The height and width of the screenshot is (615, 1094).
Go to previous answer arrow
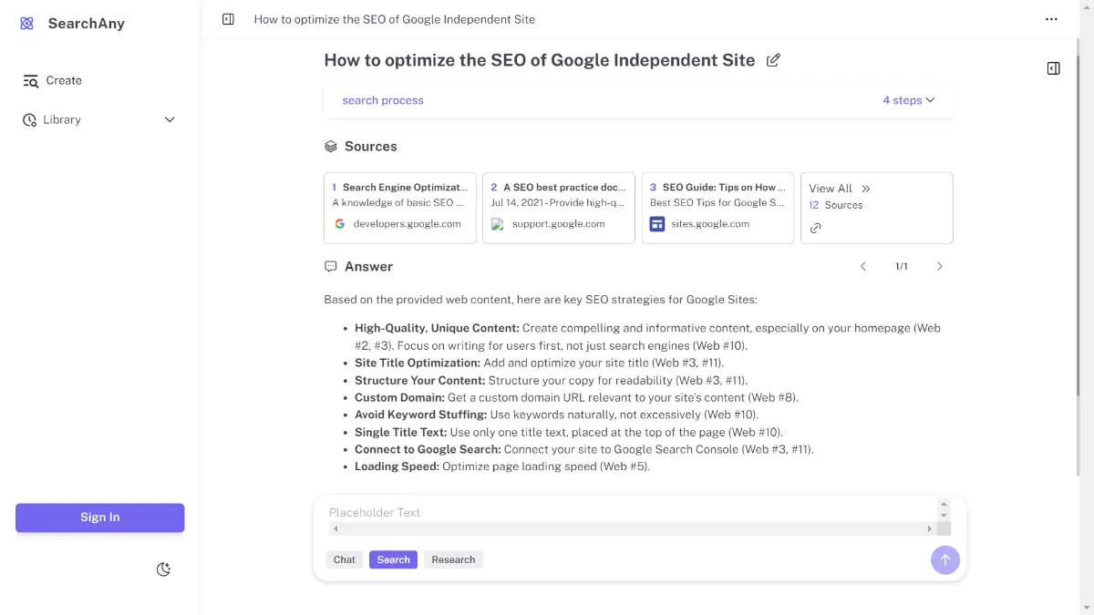[862, 267]
